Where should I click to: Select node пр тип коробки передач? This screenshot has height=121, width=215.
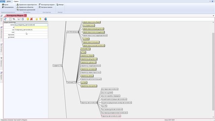(x=111, y=96)
